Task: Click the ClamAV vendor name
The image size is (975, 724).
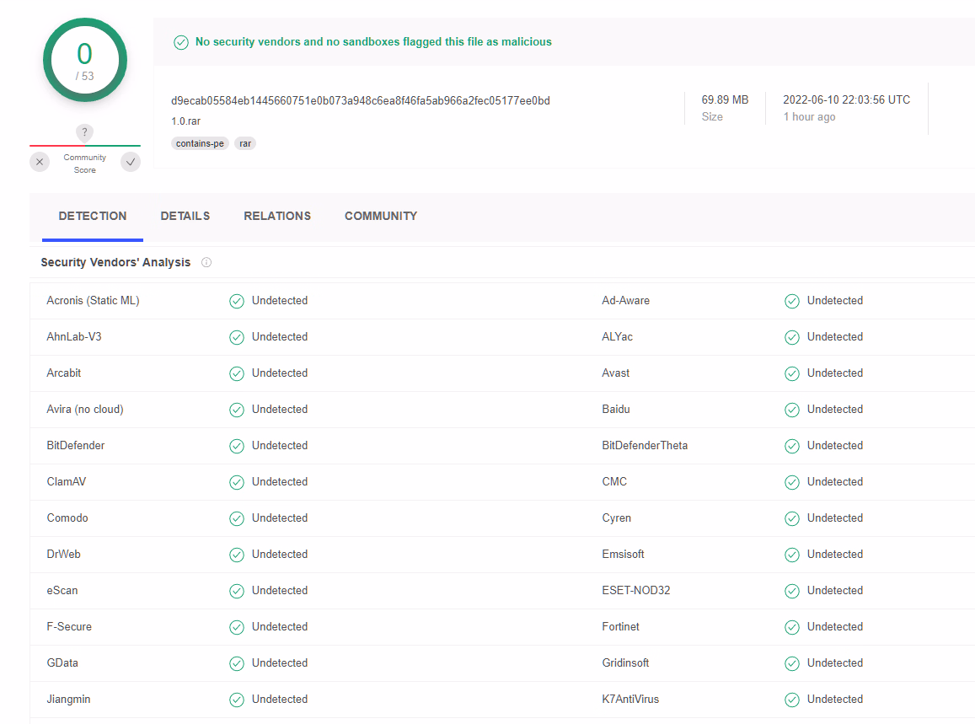Action: (x=67, y=481)
